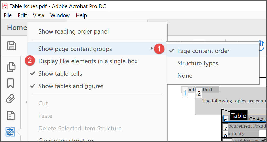The width and height of the screenshot is (267, 142).
Task: Click the PDF file icon in title bar
Action: coord(5,6)
